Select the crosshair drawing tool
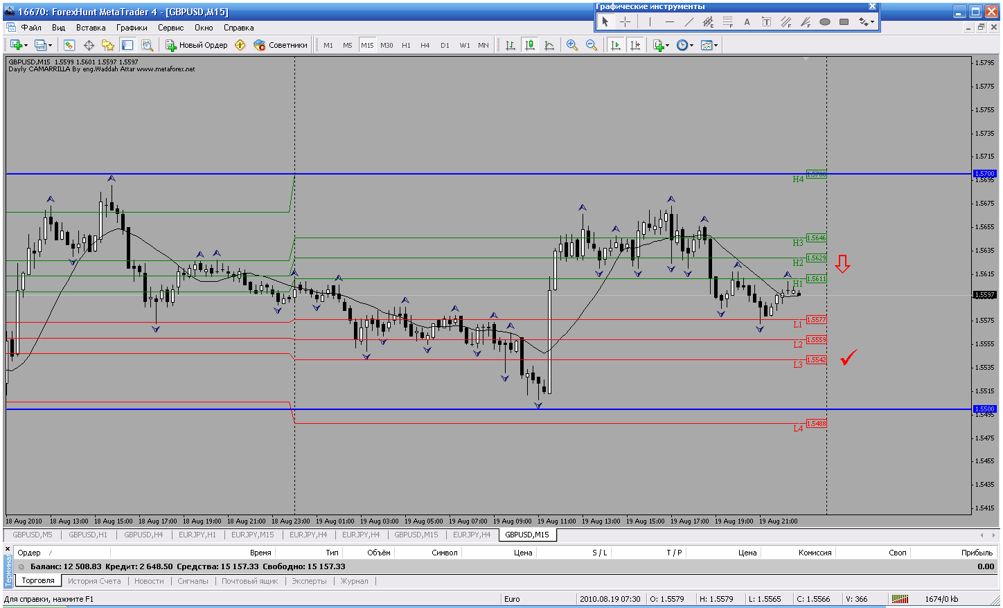The height and width of the screenshot is (608, 1003). [625, 21]
